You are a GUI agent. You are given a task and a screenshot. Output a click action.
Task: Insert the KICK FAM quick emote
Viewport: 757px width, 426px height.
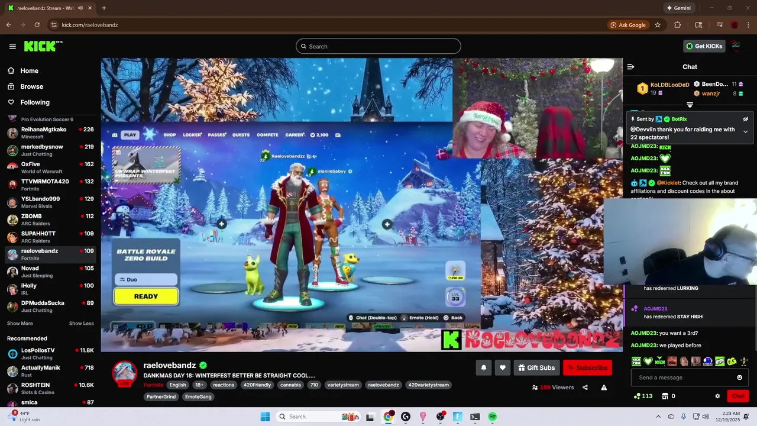click(x=636, y=362)
